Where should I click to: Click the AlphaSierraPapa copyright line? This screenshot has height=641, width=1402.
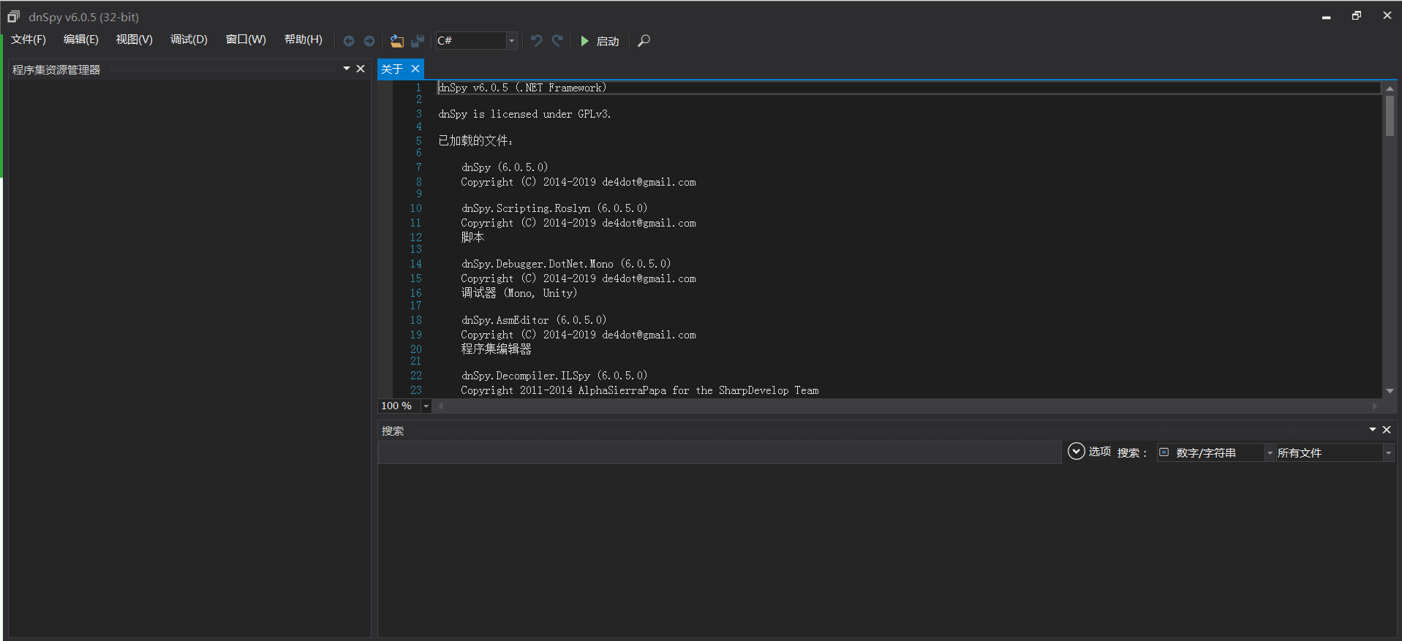click(x=640, y=390)
